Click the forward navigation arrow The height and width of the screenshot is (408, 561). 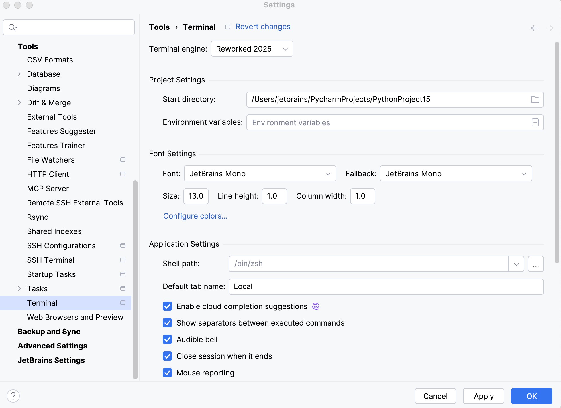pyautogui.click(x=550, y=28)
